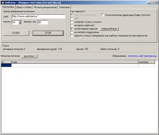Enable исключать поддомены checkbox
The height and width of the screenshot is (135, 159).
[72, 32]
